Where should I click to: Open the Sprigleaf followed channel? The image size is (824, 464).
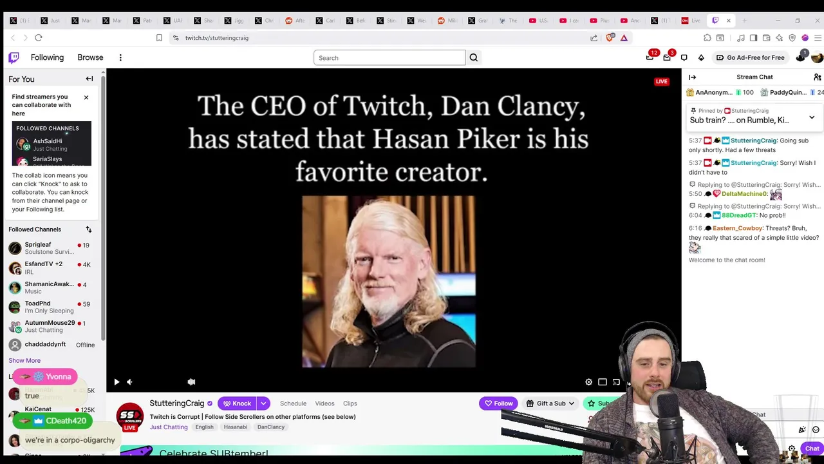pos(53,248)
